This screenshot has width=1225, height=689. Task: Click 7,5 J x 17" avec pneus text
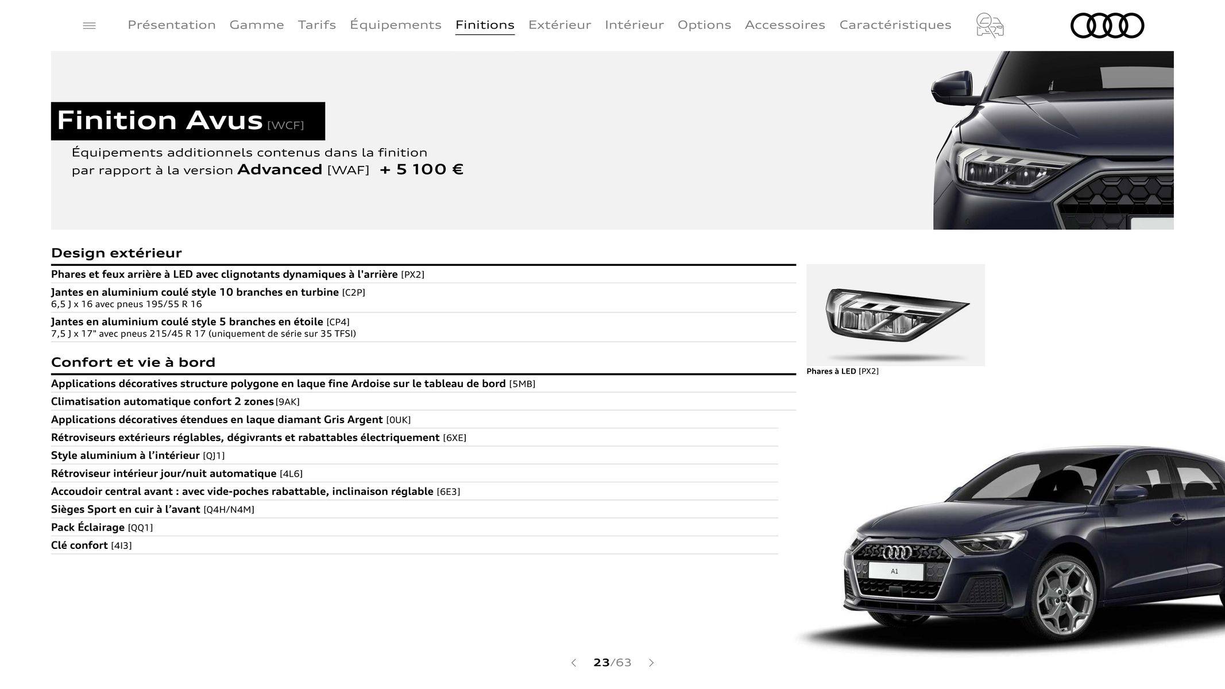[203, 334]
